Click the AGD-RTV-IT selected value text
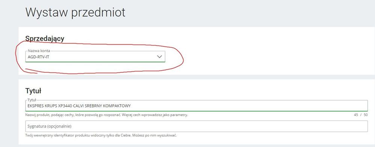The width and height of the screenshot is (375, 147). [39, 57]
